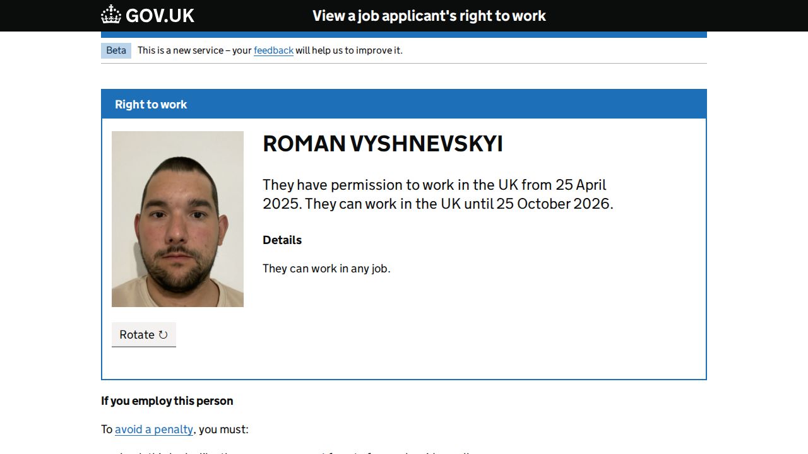808x454 pixels.
Task: Click the Details subheading
Action: [282, 240]
